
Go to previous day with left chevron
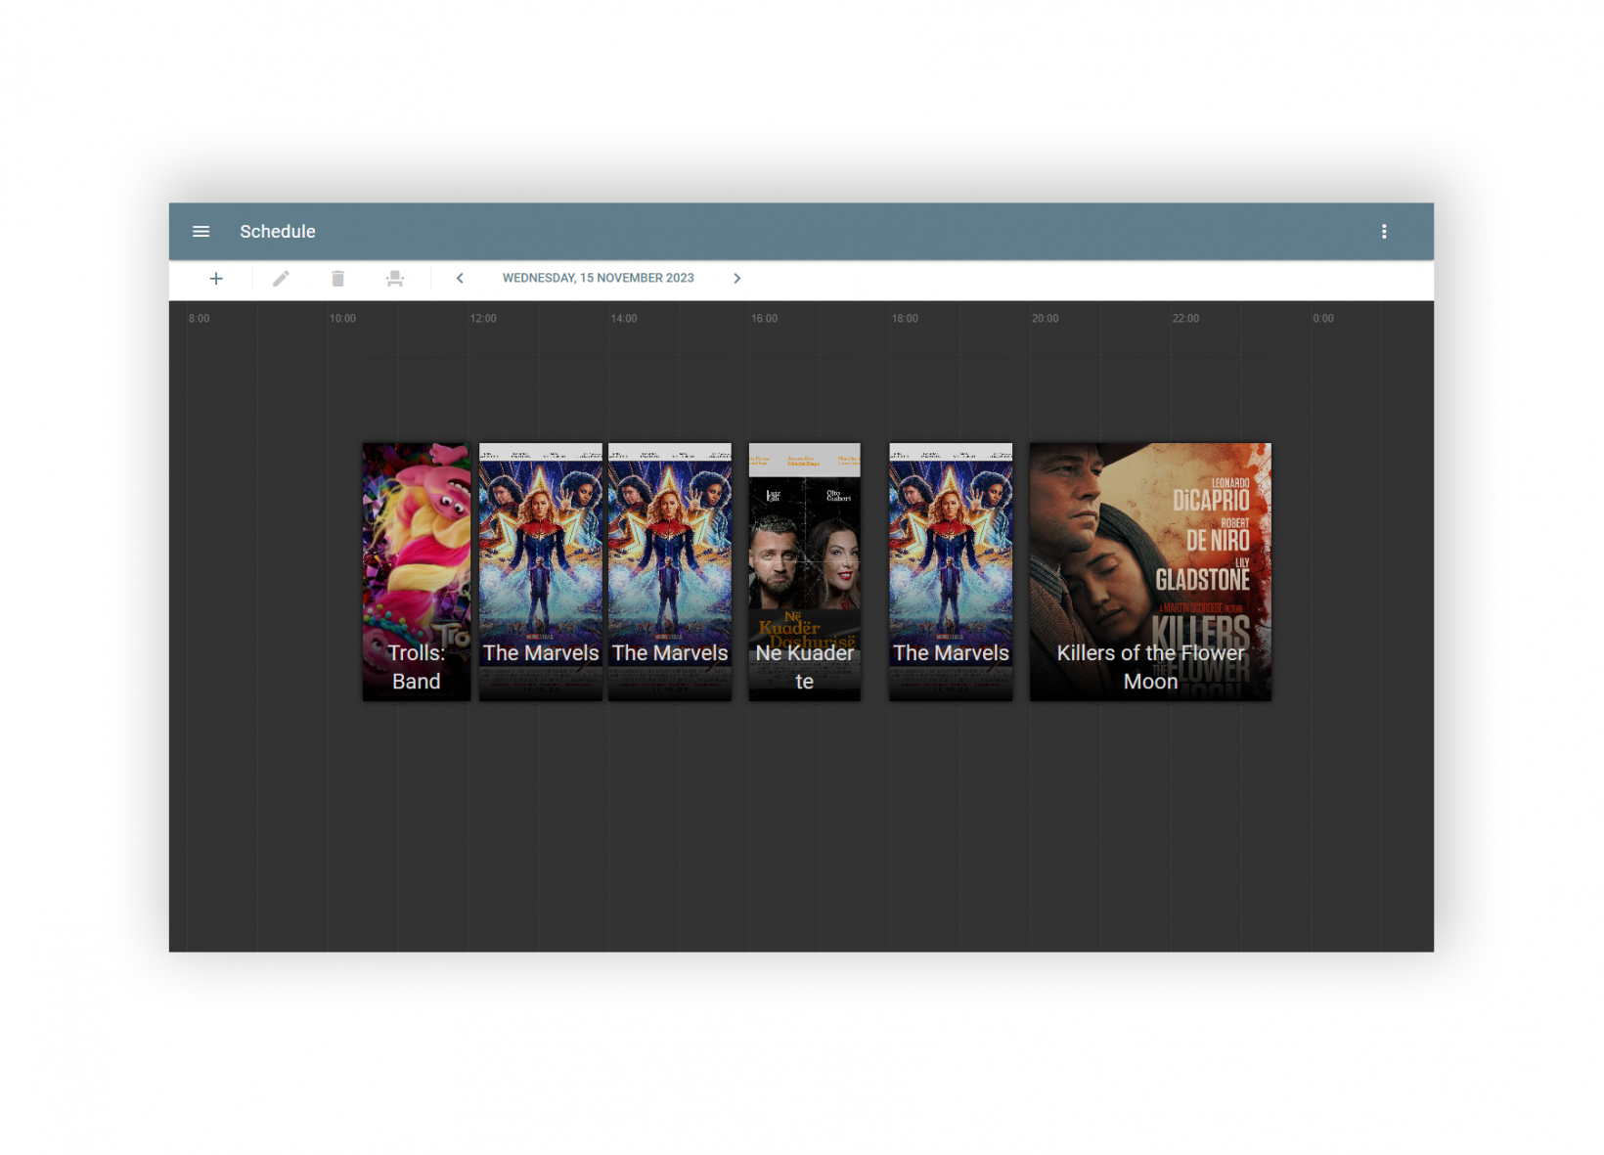pos(460,279)
